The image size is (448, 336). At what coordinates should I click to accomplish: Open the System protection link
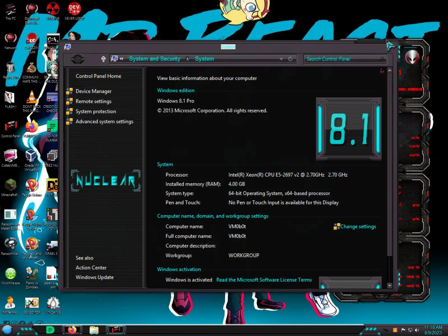tap(96, 111)
